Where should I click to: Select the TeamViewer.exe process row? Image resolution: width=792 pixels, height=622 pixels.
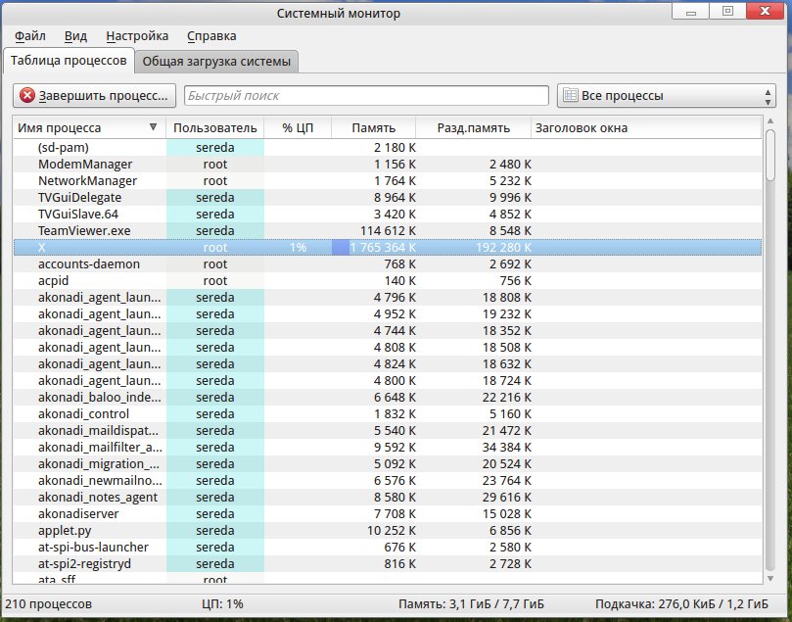[84, 231]
